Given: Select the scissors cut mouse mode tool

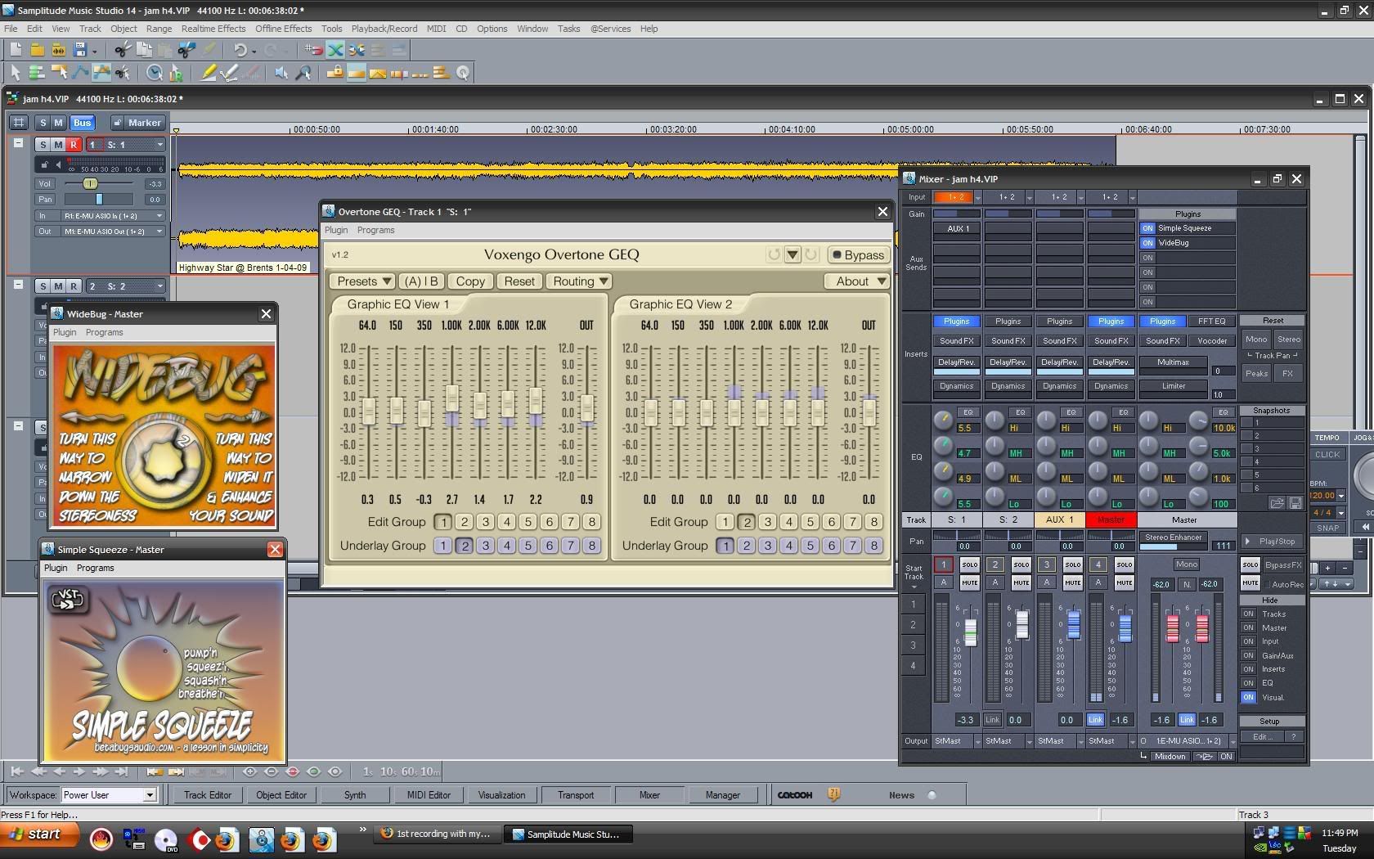Looking at the screenshot, I should (x=123, y=73).
